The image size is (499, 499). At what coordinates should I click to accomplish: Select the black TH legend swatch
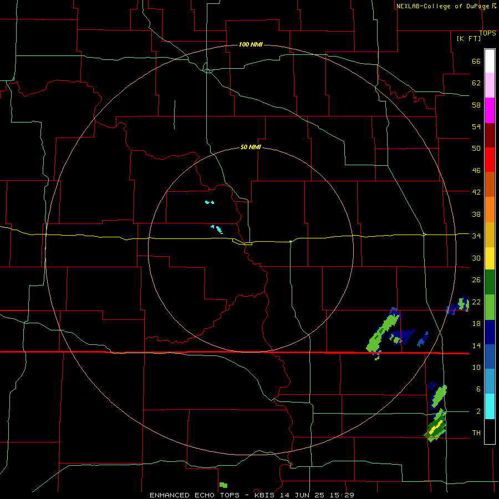tap(490, 431)
